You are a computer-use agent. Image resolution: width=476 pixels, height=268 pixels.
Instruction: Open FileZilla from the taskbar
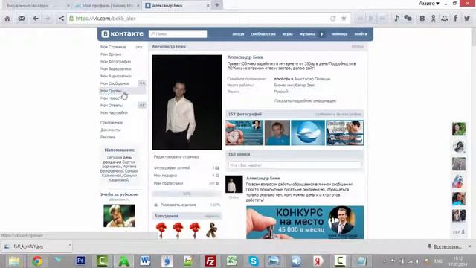tap(210, 261)
